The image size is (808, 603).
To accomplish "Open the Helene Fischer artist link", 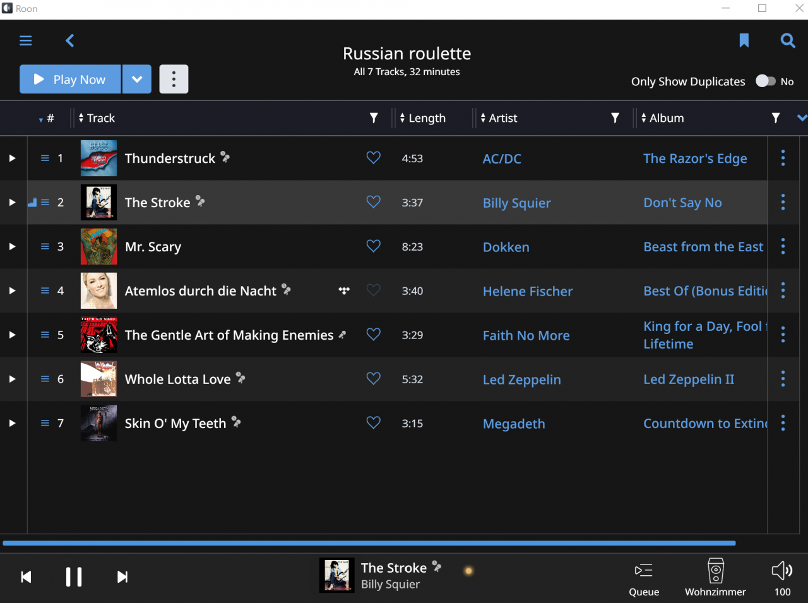I will click(x=528, y=291).
